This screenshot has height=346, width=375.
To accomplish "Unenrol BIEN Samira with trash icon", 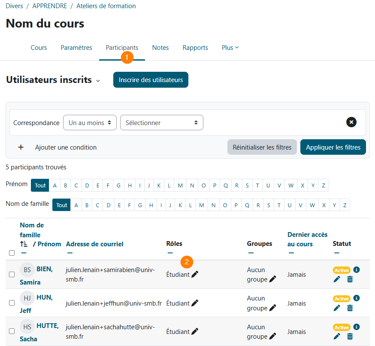I will point(350,279).
